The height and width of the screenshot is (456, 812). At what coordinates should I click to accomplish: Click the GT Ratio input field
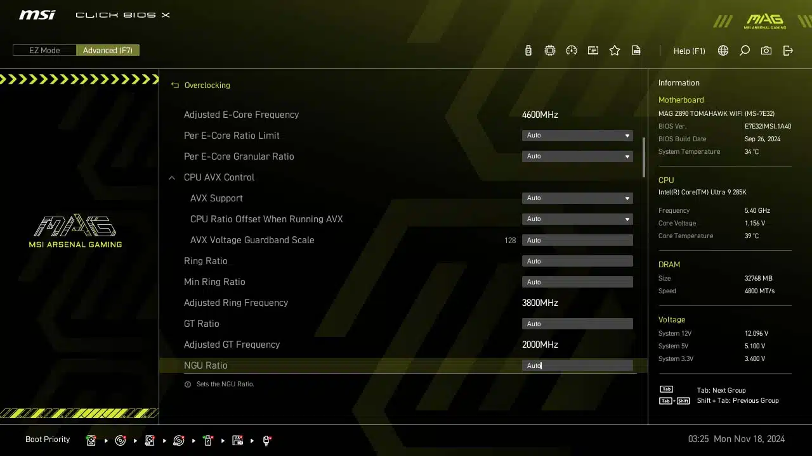click(x=577, y=324)
